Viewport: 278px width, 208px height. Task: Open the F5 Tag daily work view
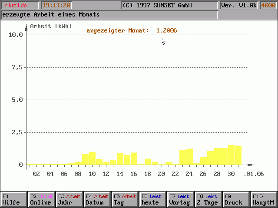(x=125, y=199)
